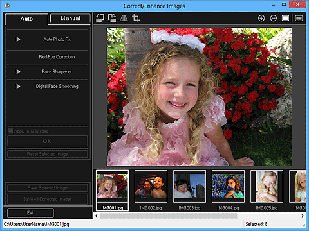Expand Face Sharpener options arrow
Screen dimensions: 309x231
pos(19,72)
